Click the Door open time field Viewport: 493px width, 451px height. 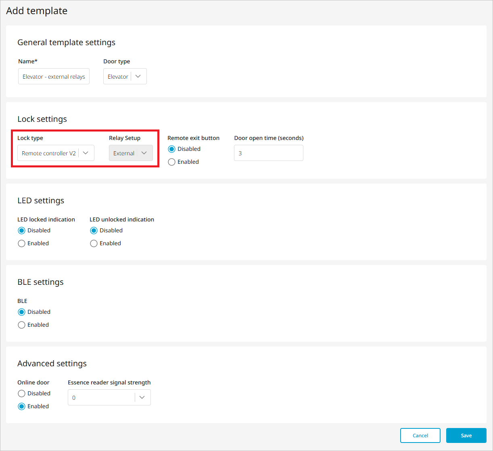pos(268,153)
